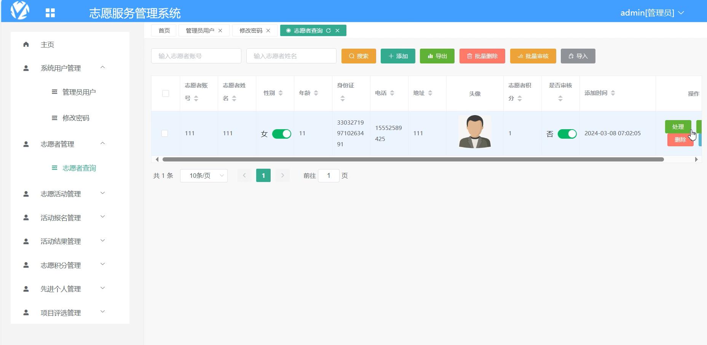Close the 修改密码 tab
This screenshot has width=707, height=345.
268,30
